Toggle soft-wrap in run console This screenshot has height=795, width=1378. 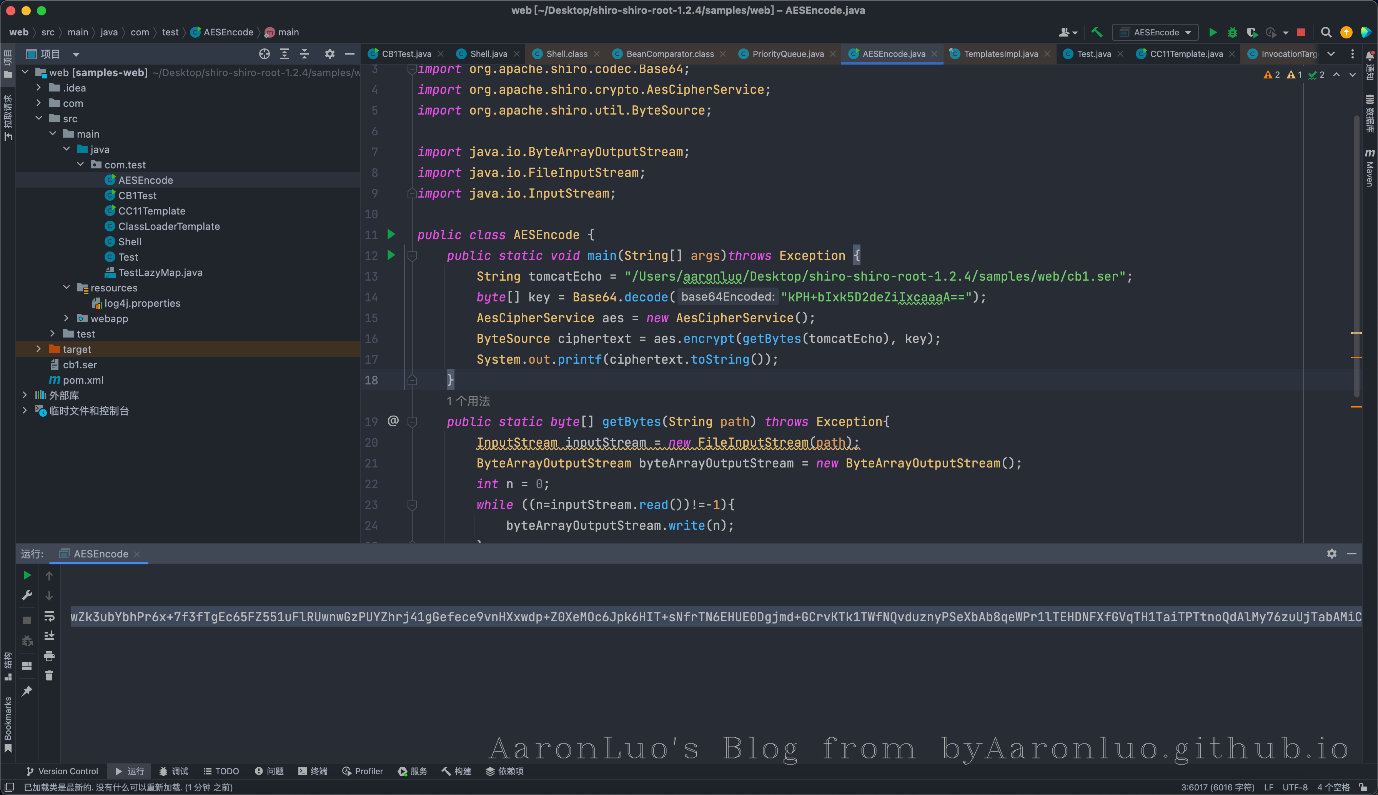tap(49, 616)
